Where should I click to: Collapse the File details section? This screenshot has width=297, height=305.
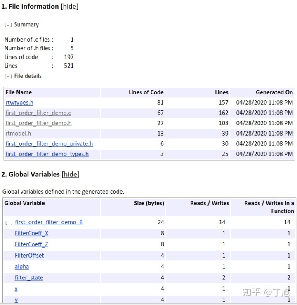[8, 76]
